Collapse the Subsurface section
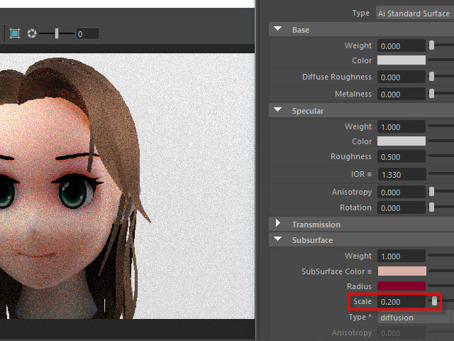This screenshot has width=454, height=341. [277, 240]
